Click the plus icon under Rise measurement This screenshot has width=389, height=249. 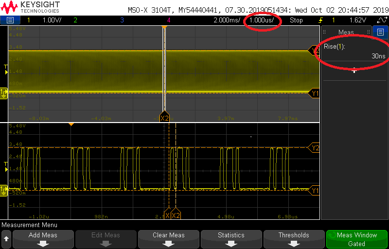point(354,71)
